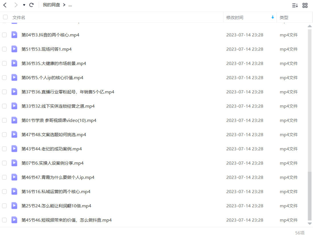Check the box for 第06节5.个人ip的核心价值.mp4
Image resolution: width=313 pixels, height=237 pixels.
[x=4, y=77]
